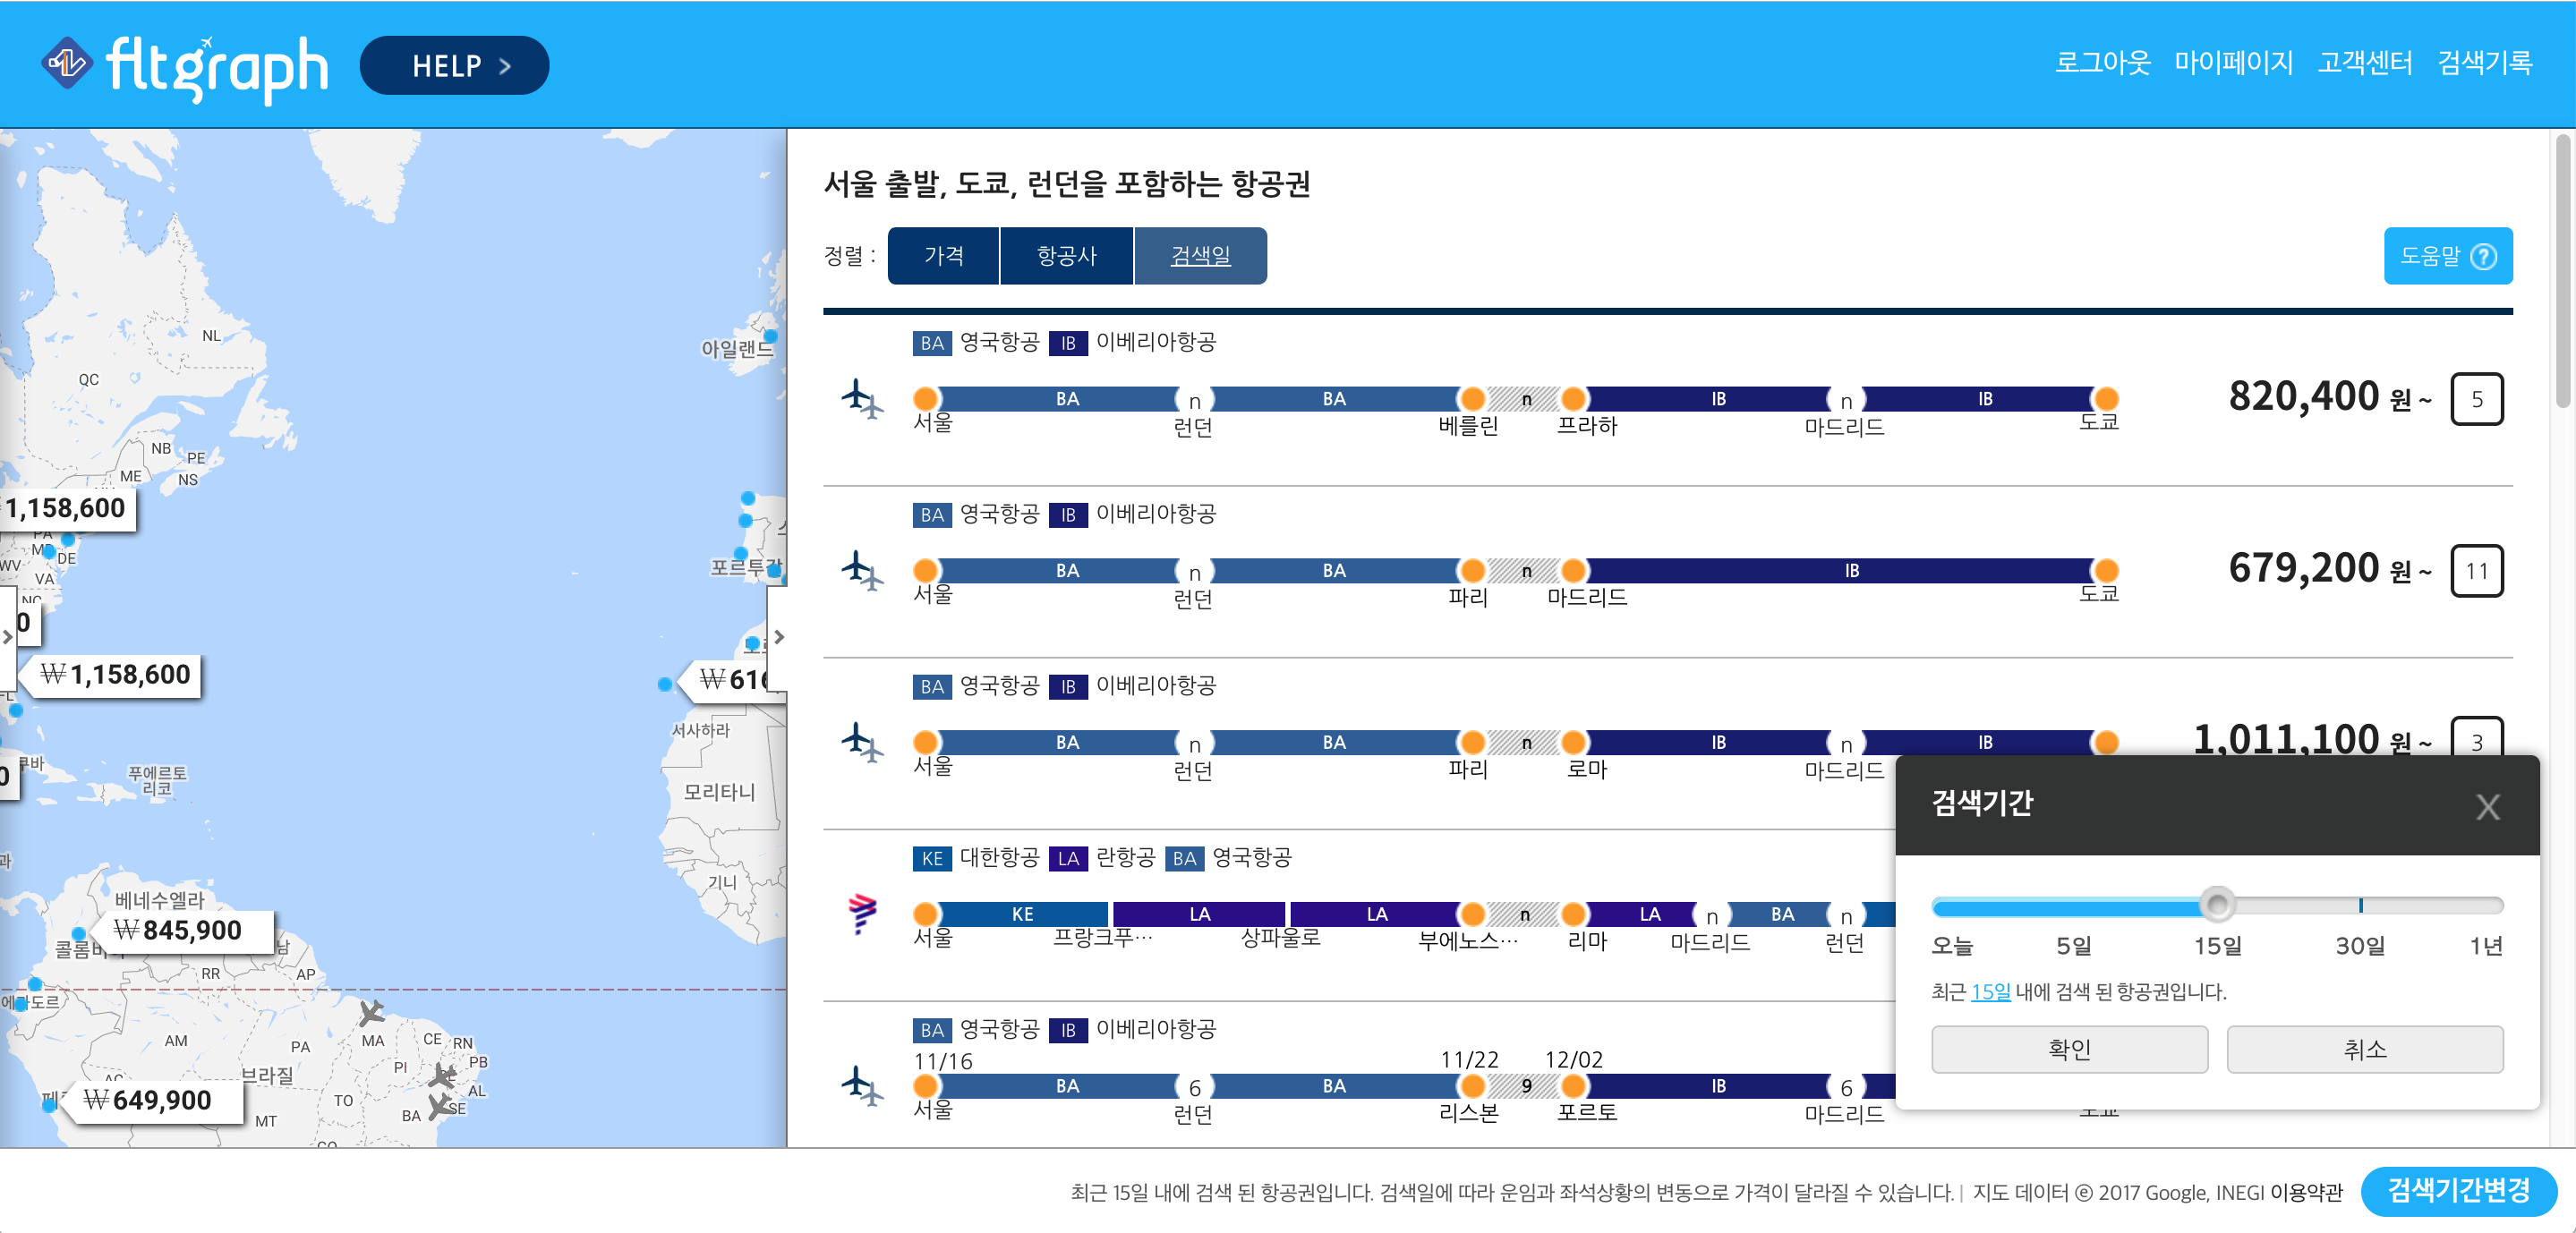This screenshot has height=1233, width=2576.
Task: Open 마이페이지 from the top navigation
Action: (x=2234, y=63)
